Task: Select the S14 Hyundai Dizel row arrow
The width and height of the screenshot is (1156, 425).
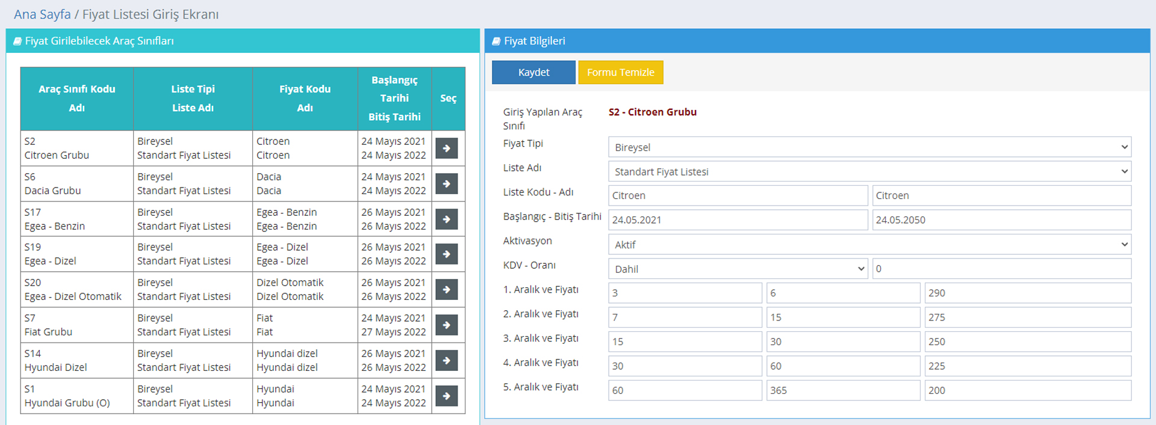Action: coord(446,360)
